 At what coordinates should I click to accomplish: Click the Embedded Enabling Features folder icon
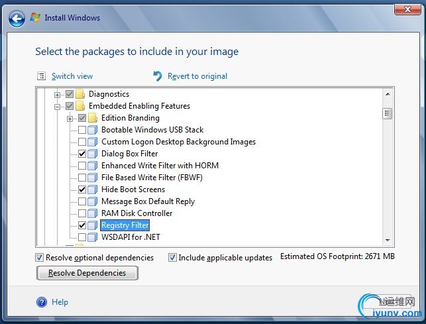[x=80, y=106]
